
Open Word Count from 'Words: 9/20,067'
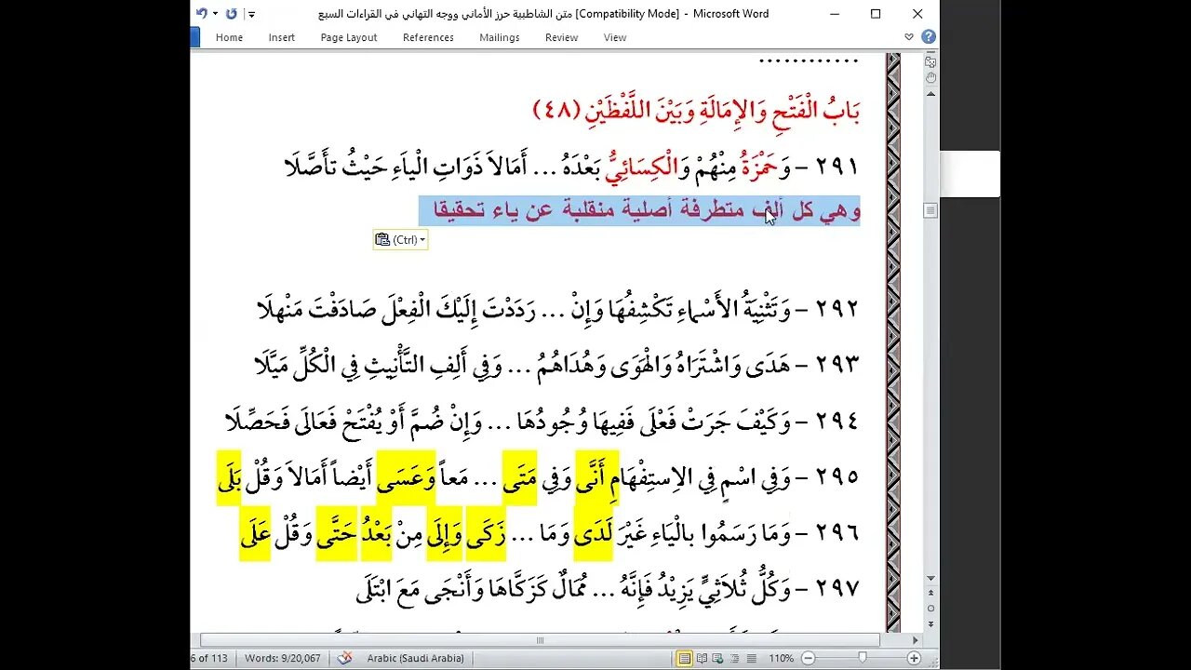click(x=283, y=658)
